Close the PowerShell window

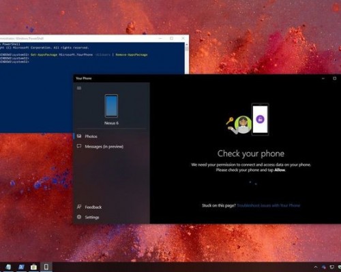[183, 38]
